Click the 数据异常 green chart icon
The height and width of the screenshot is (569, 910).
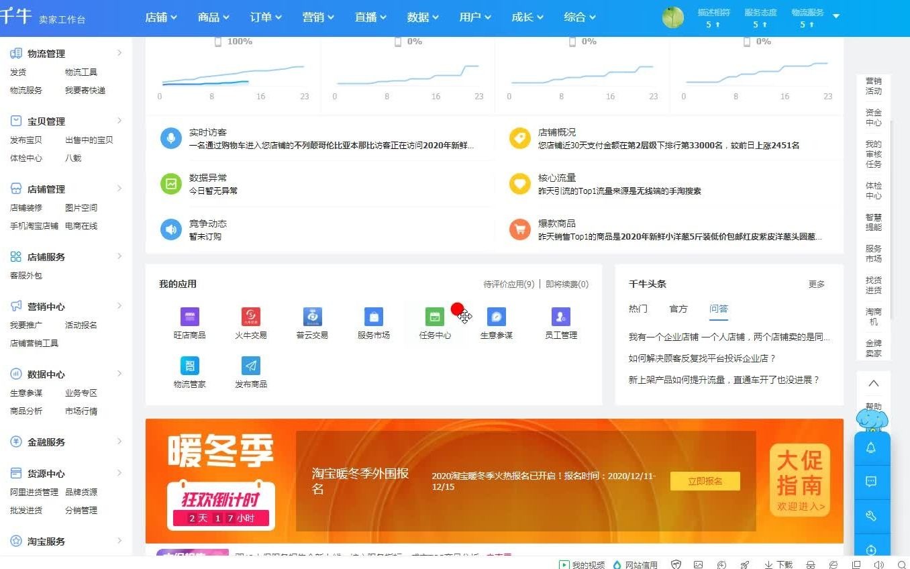click(171, 184)
